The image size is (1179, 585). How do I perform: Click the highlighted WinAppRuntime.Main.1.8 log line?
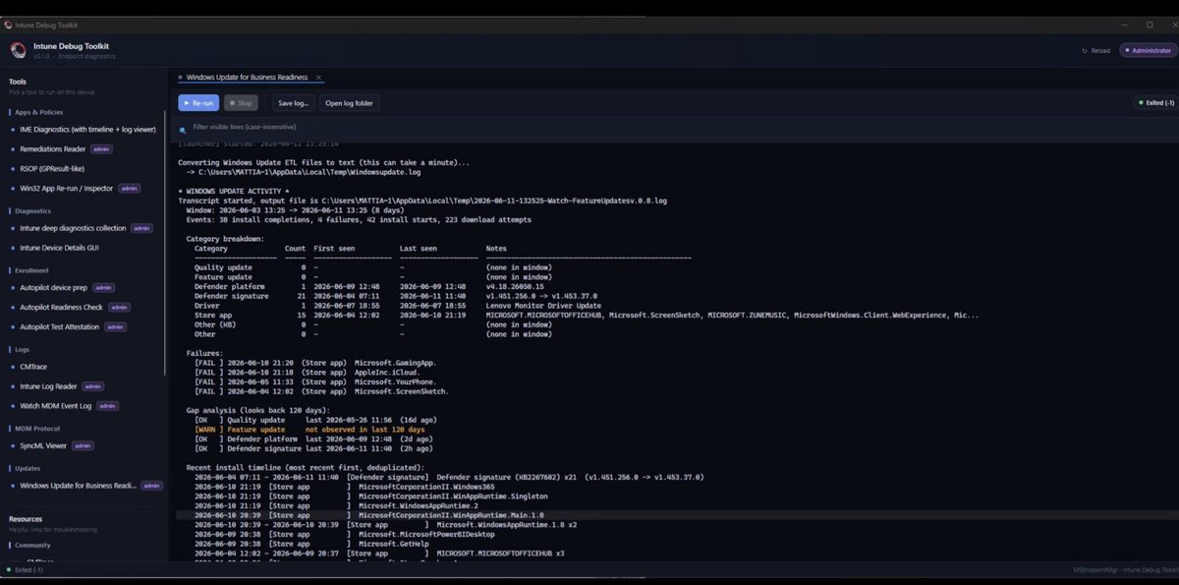pyautogui.click(x=675, y=514)
